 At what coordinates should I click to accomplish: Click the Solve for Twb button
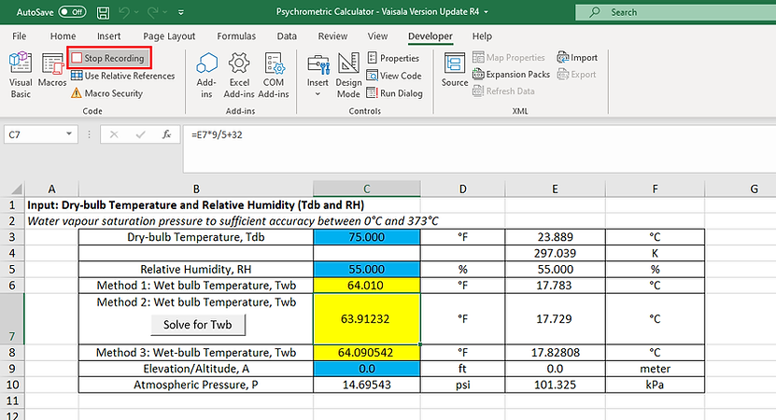click(198, 325)
